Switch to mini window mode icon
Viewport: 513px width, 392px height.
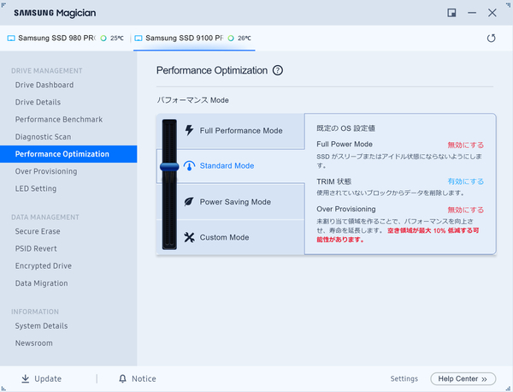coord(451,13)
